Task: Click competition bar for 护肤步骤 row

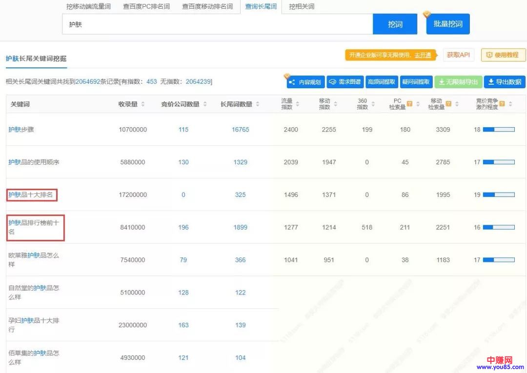Action: (498, 130)
